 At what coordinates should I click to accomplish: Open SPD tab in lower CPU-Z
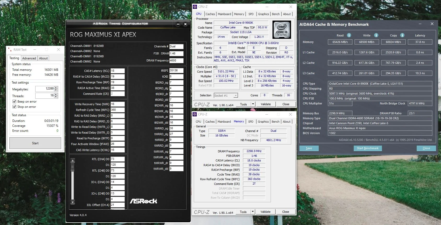tap(251, 122)
